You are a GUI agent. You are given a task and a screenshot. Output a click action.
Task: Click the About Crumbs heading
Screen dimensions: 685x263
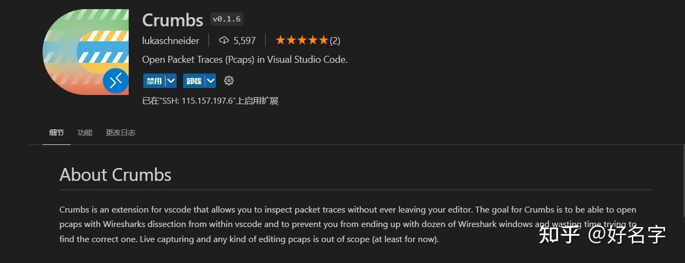point(115,174)
